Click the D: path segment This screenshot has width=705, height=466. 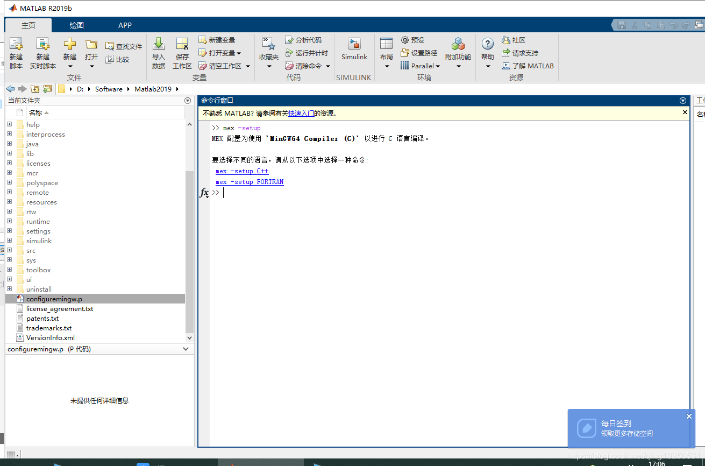80,89
